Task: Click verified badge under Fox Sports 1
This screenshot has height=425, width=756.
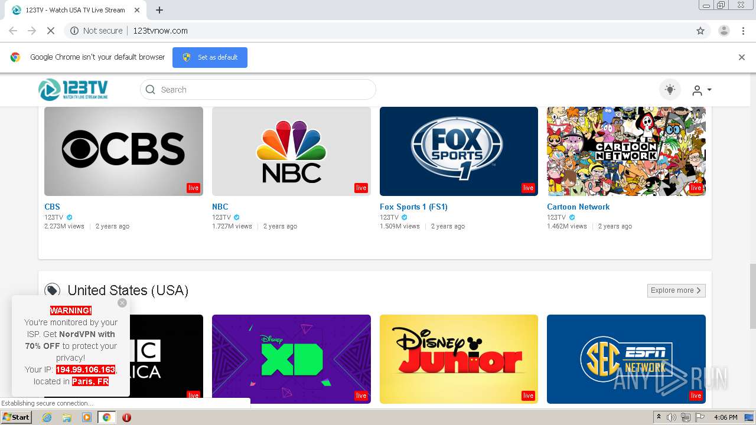Action: 405,218
